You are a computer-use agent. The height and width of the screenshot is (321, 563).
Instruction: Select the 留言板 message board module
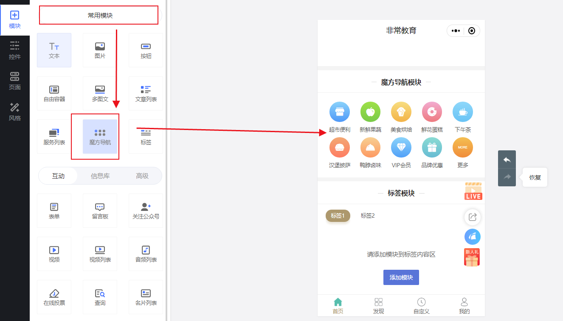point(100,210)
